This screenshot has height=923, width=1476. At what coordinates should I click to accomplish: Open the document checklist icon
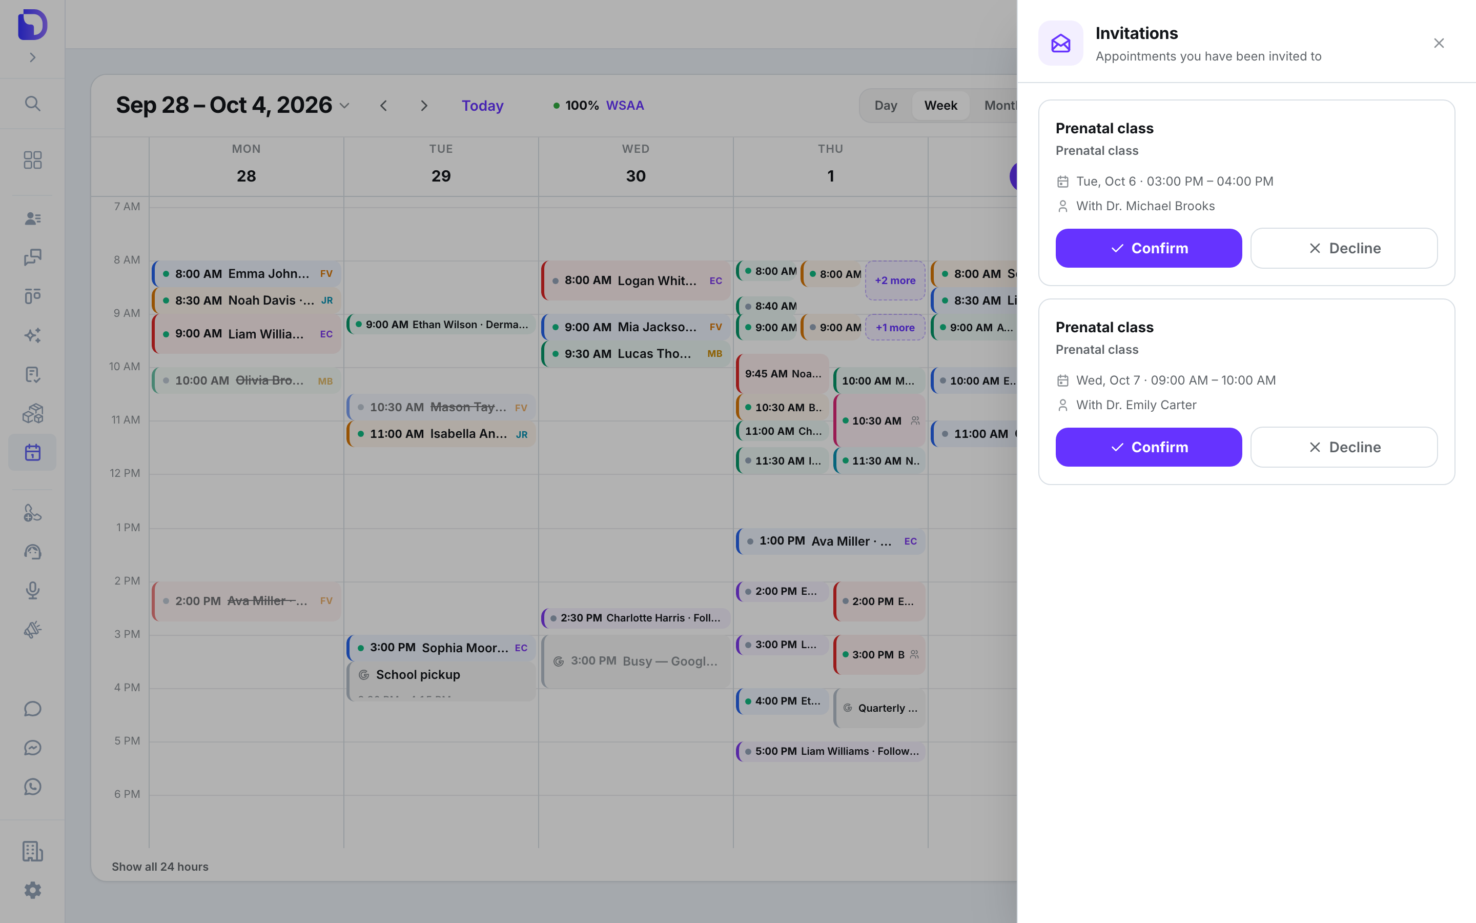pyautogui.click(x=32, y=374)
